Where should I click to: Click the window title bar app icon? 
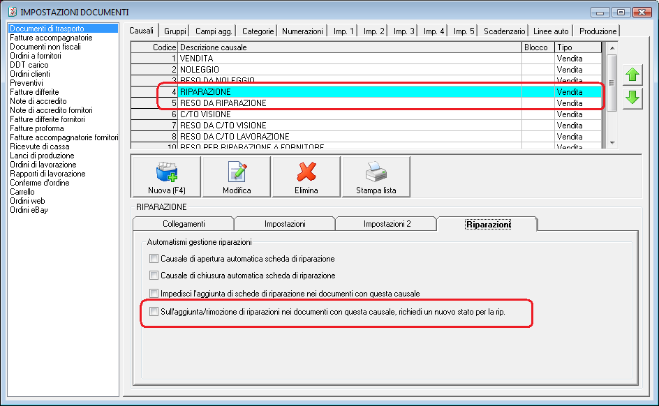click(x=13, y=12)
